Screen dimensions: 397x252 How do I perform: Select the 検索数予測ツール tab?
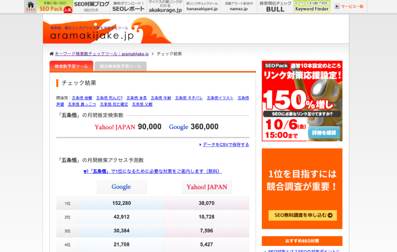(x=71, y=66)
